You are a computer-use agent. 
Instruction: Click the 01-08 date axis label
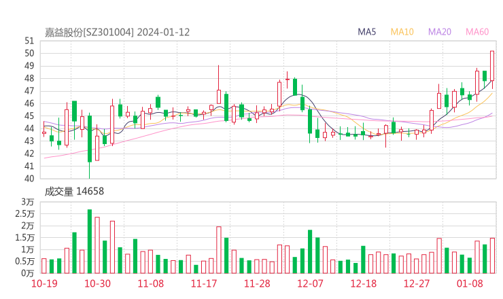[470, 283]
